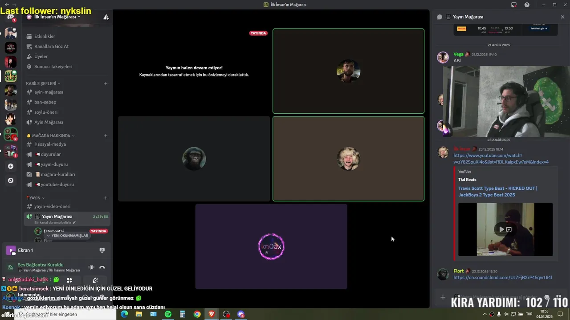
Task: Open the mağara-kuralları rules channel
Action: pos(67,174)
